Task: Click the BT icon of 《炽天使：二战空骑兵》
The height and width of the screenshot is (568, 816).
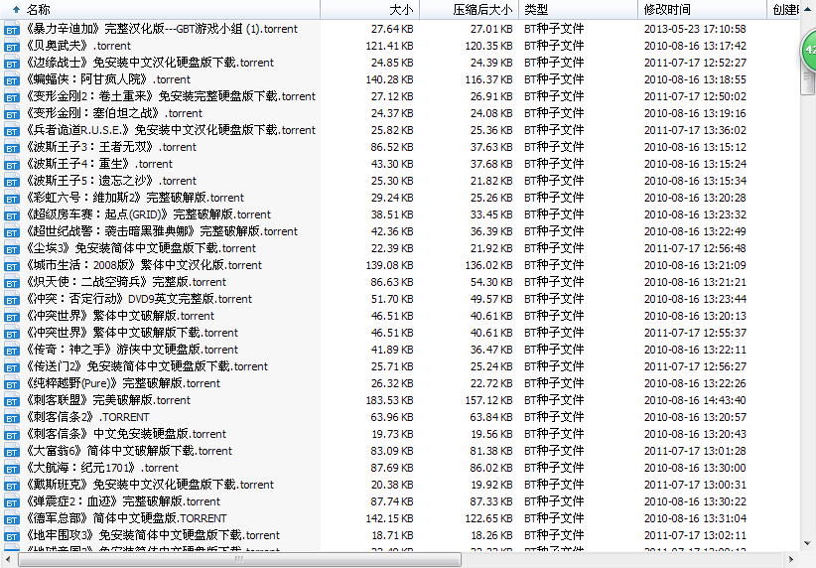Action: (12, 282)
